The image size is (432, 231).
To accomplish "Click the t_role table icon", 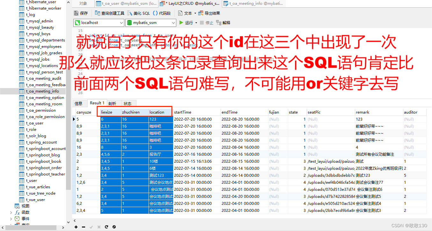I will point(22,130).
